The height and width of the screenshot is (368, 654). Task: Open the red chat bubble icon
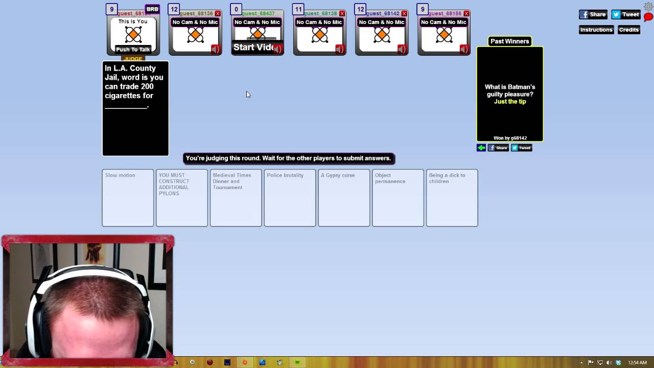648,17
